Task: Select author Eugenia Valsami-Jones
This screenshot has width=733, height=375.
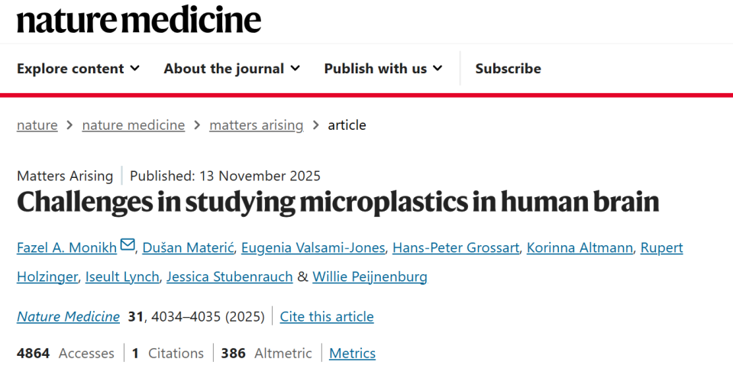Action: pos(314,248)
